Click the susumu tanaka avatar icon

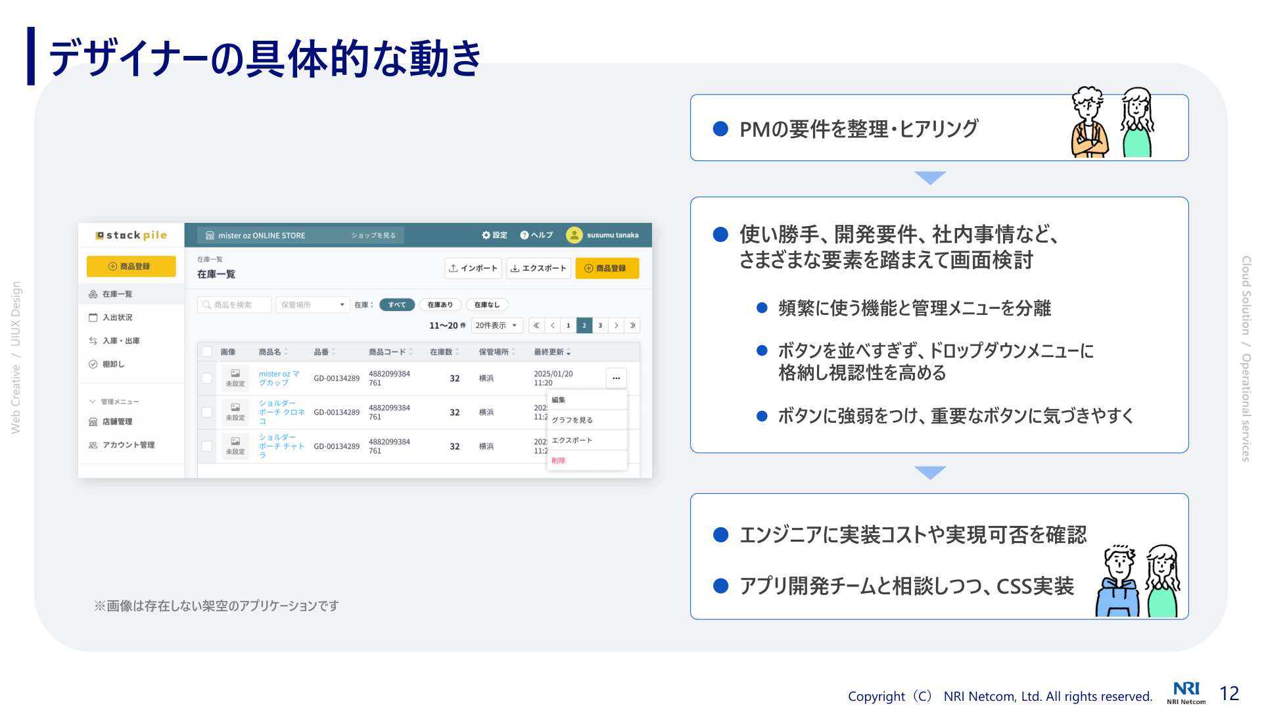tap(574, 235)
